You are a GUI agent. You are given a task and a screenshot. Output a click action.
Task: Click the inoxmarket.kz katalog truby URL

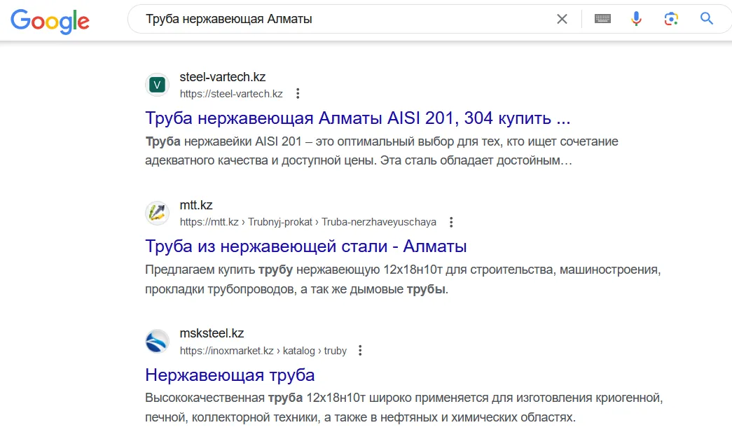tap(263, 351)
